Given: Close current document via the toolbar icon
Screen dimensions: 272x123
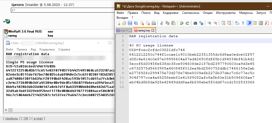Looking at the screenshot, I should pos(142,23).
